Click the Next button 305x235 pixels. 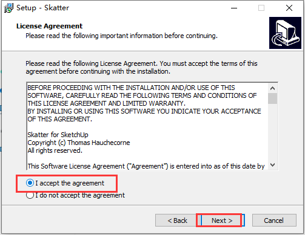[x=222, y=221]
